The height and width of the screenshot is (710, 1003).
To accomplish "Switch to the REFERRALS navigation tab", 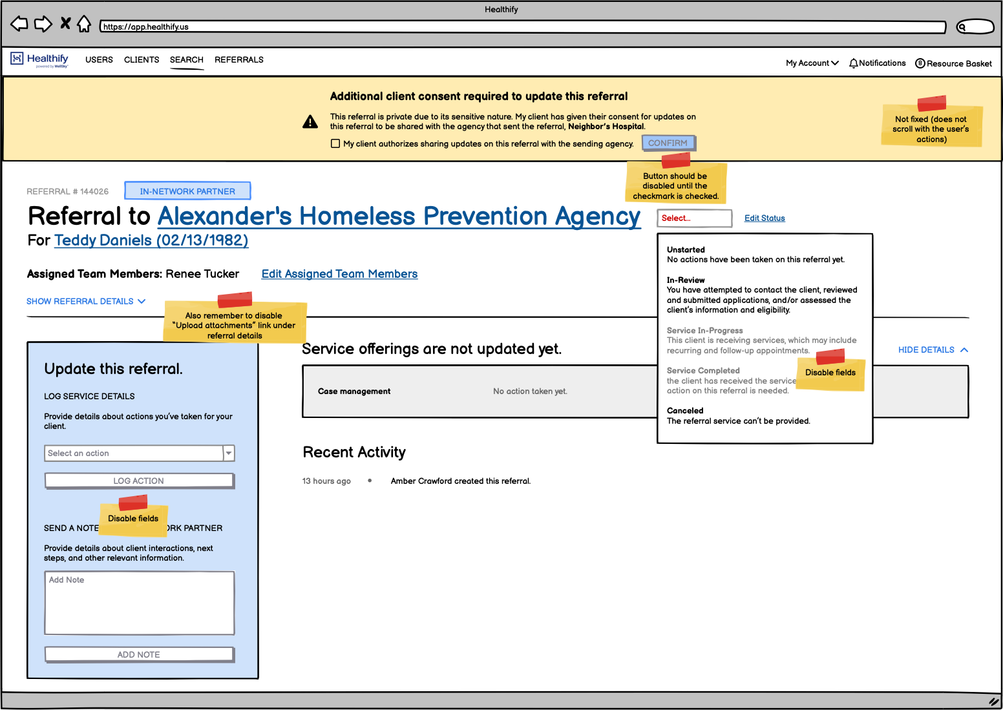I will point(238,59).
